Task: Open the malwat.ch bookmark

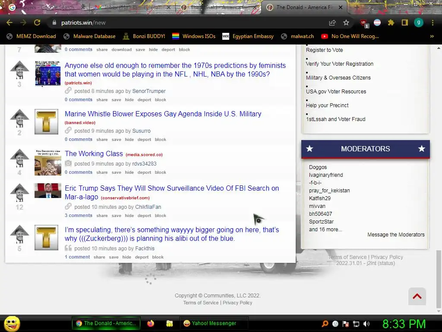Action: point(298,36)
